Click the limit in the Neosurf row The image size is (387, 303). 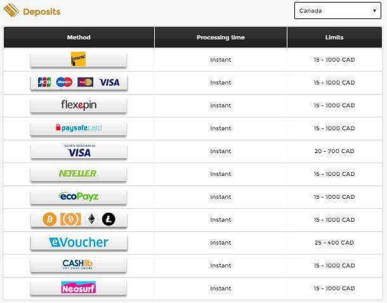tap(334, 288)
